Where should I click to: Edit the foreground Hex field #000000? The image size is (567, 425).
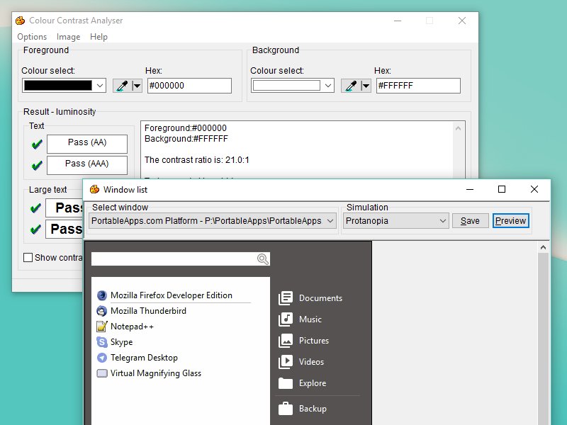click(189, 86)
